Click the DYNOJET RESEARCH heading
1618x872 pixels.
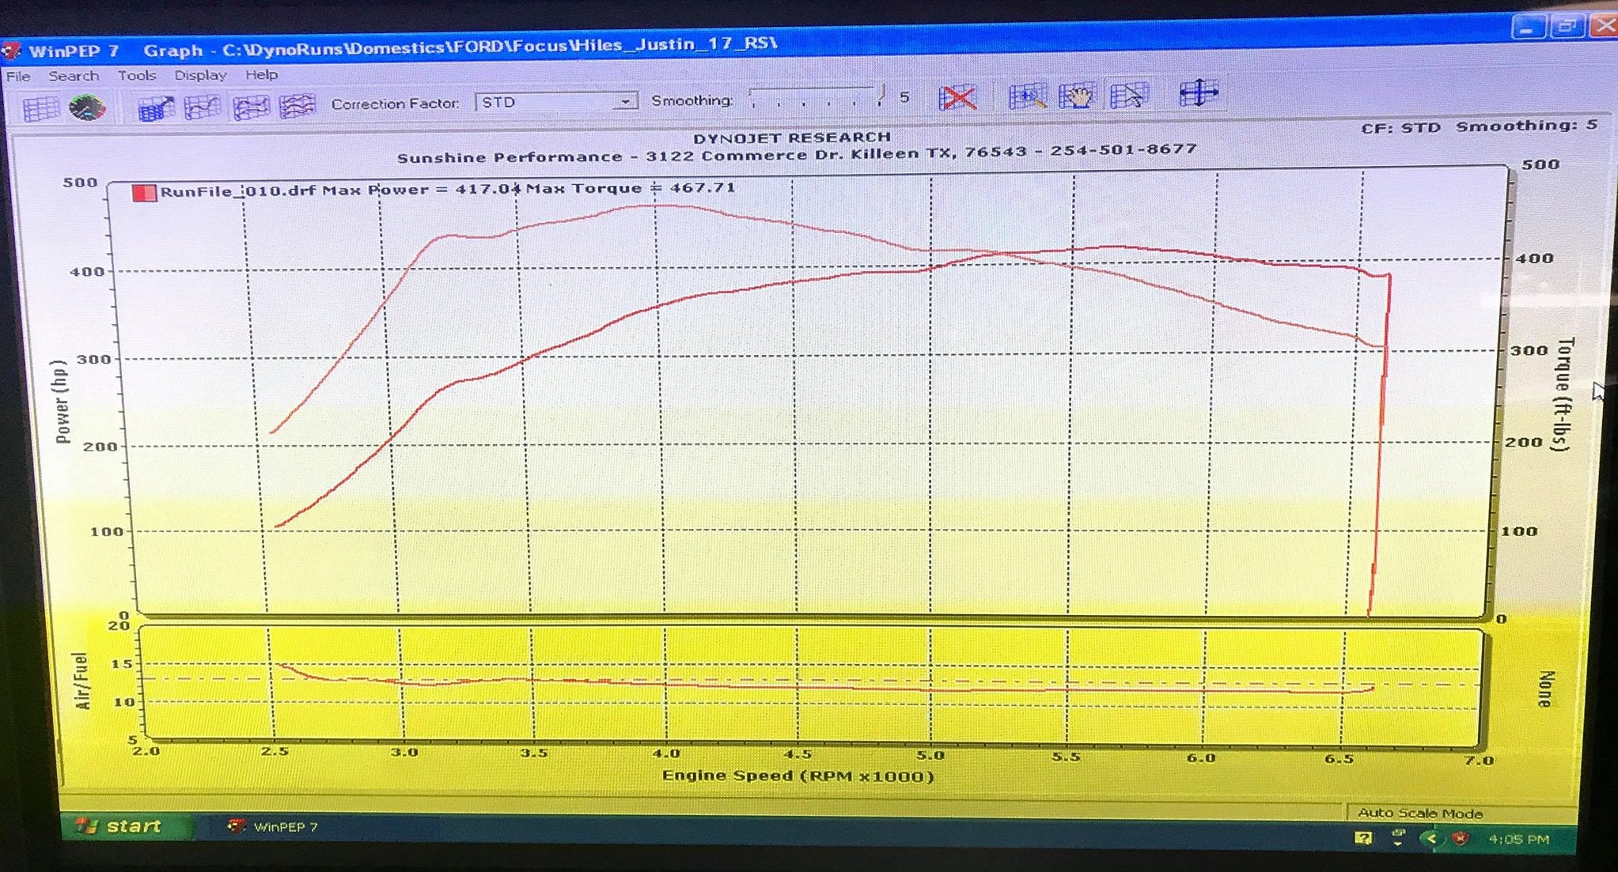tap(791, 138)
